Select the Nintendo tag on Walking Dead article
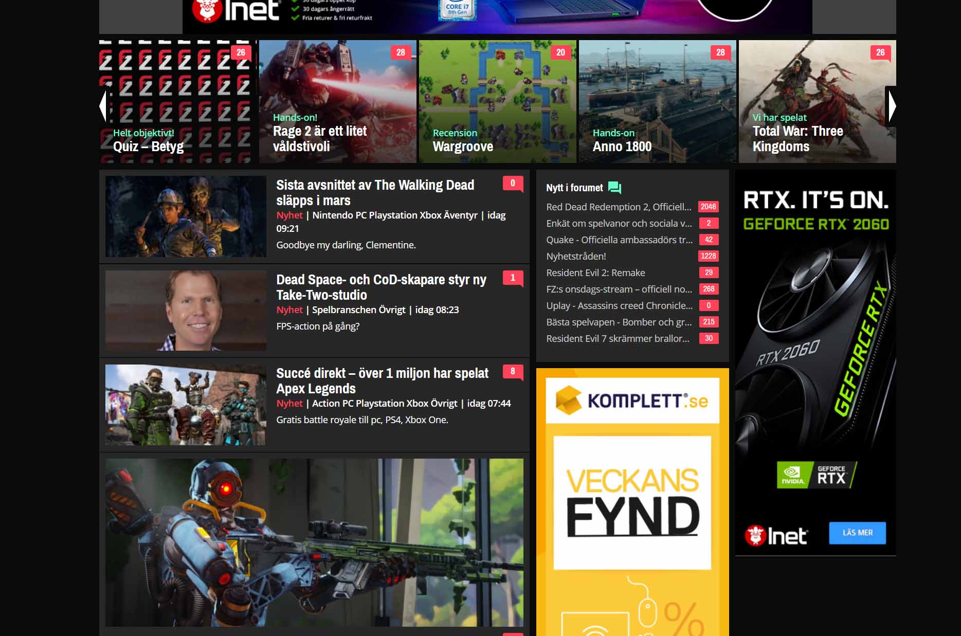 pos(333,215)
